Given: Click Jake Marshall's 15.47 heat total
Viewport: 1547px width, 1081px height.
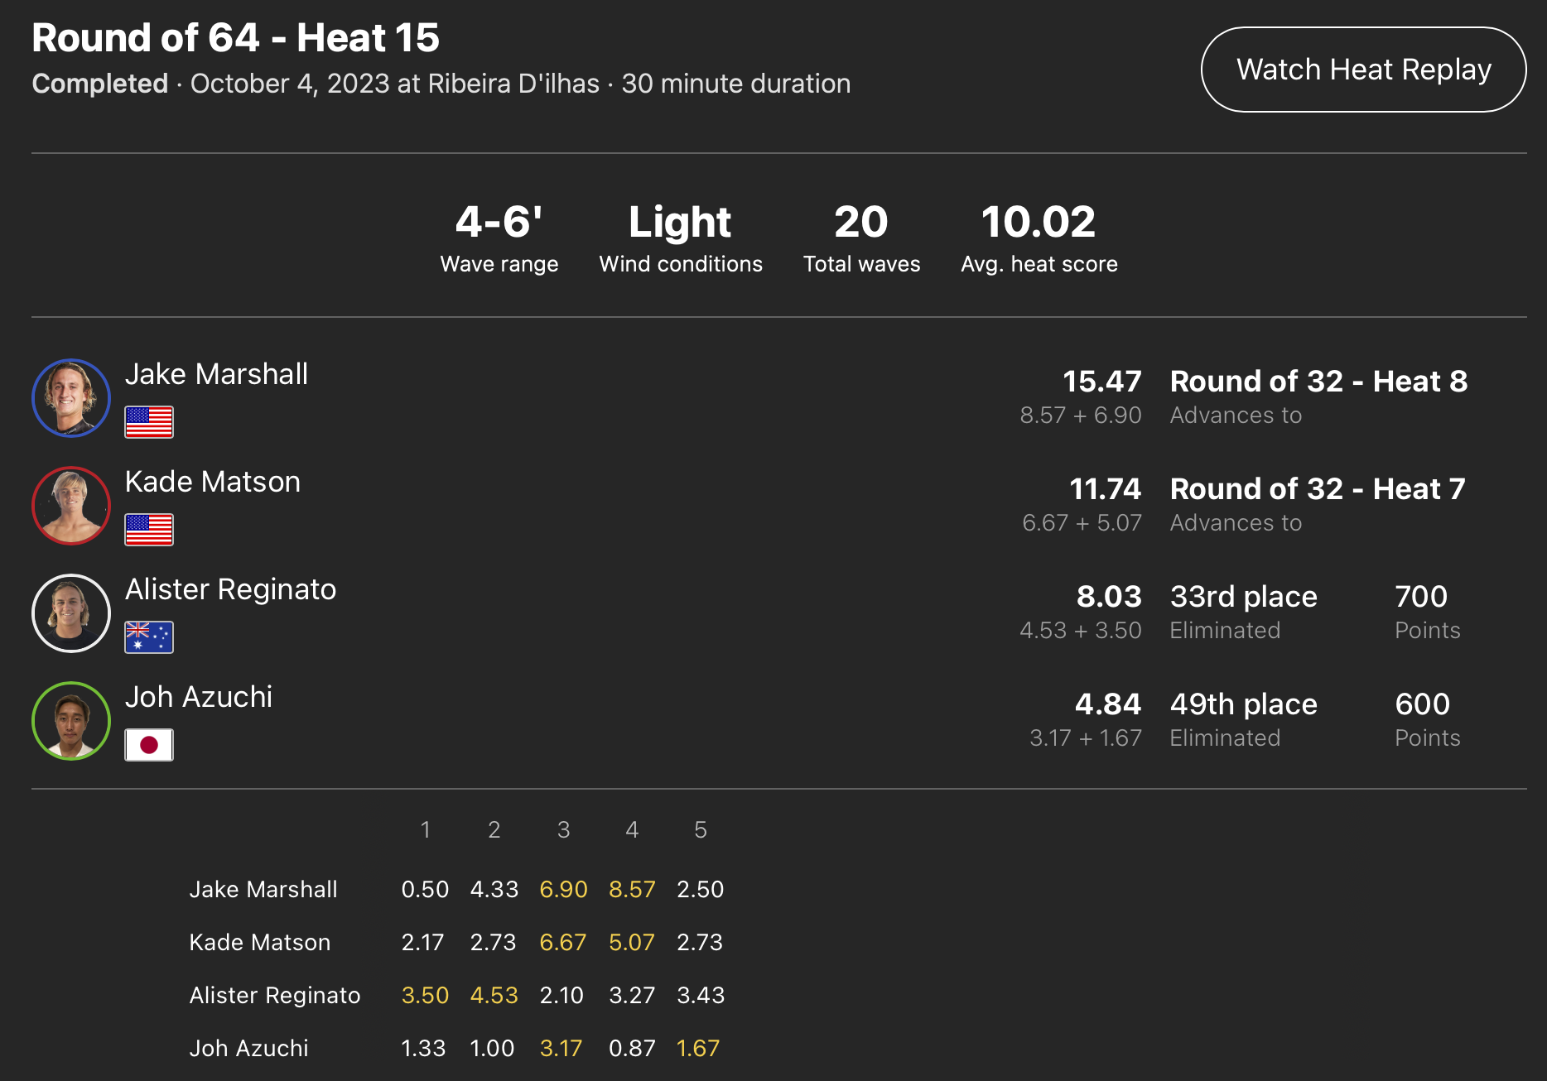Looking at the screenshot, I should click(1102, 382).
